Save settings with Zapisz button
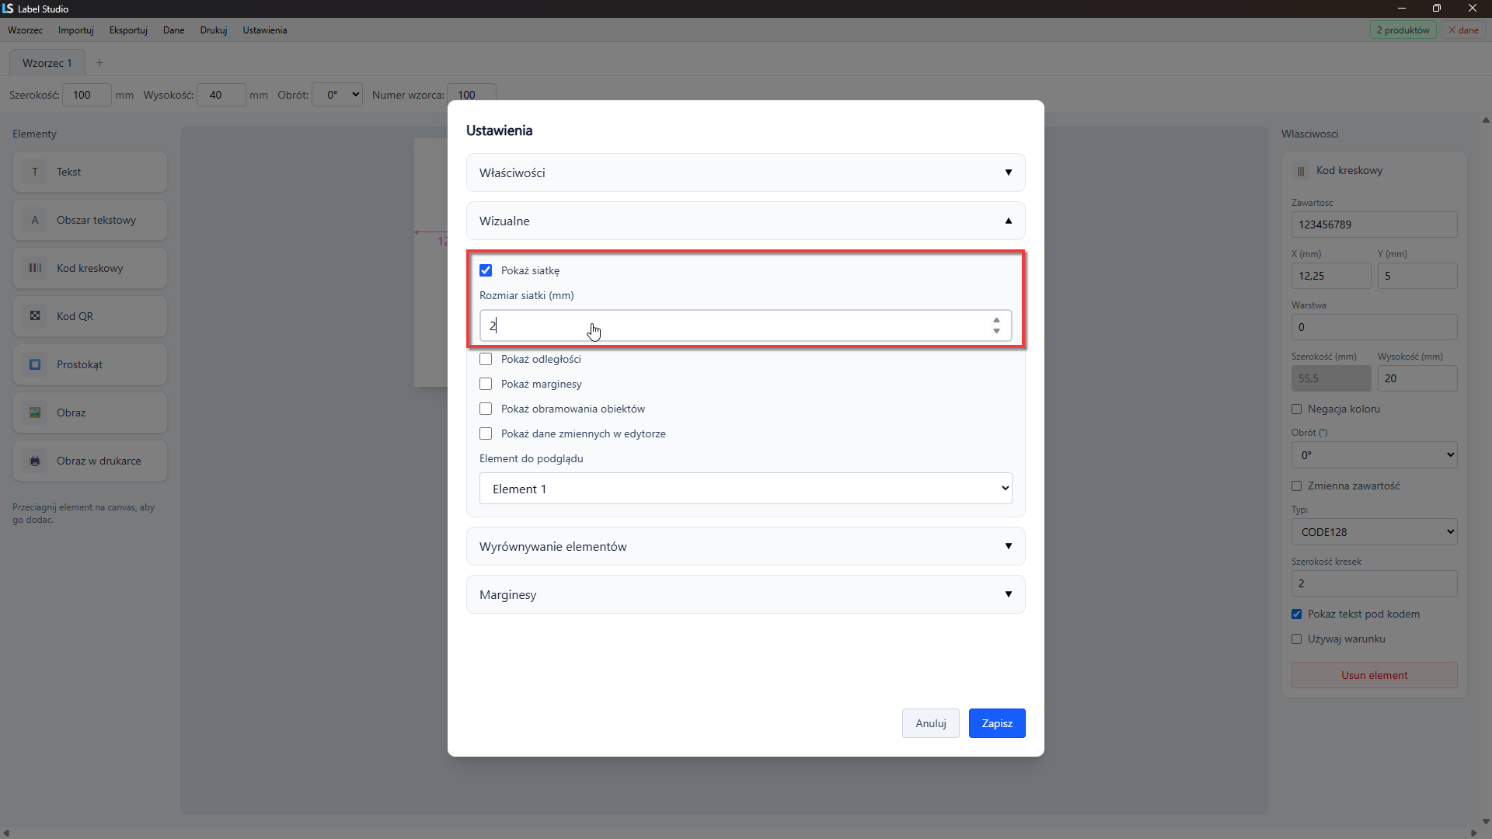The height and width of the screenshot is (839, 1492). [x=997, y=723]
